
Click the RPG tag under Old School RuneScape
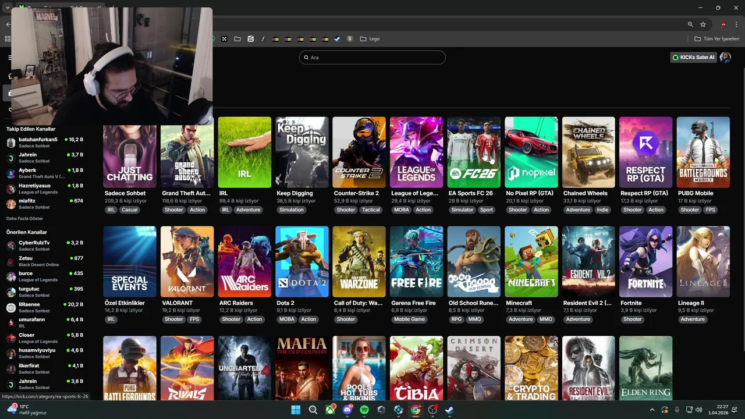click(x=456, y=319)
